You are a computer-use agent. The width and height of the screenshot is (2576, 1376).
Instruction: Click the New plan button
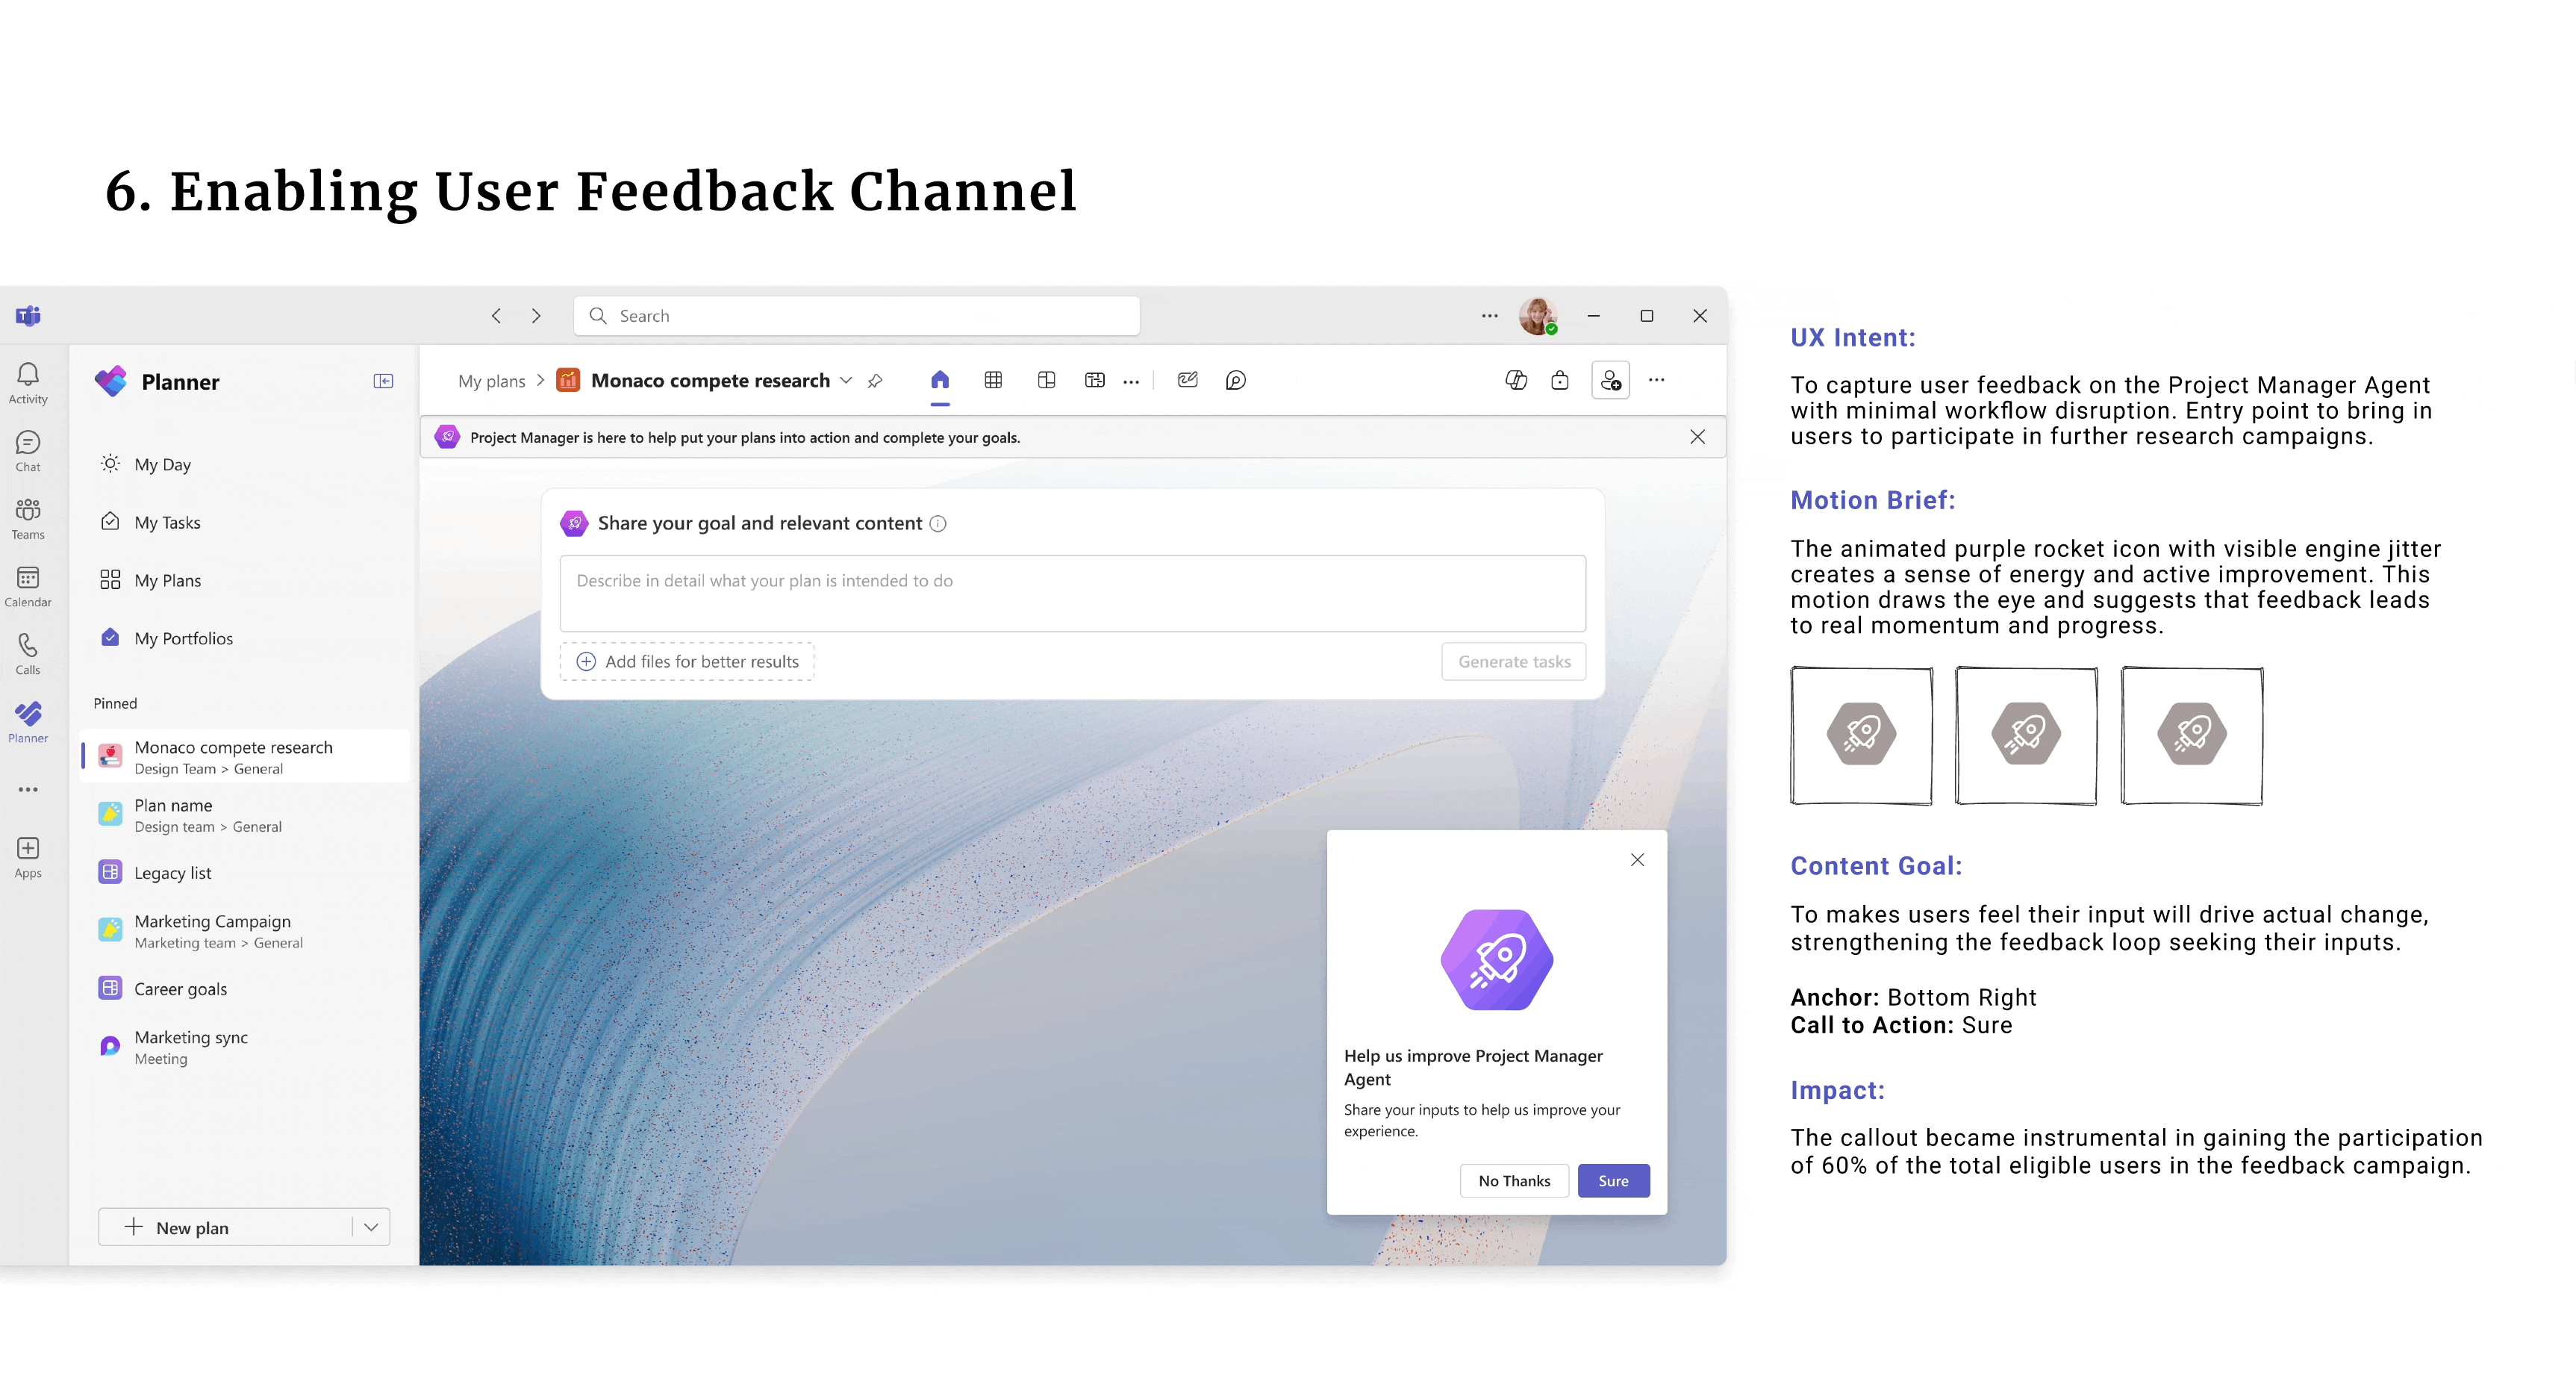click(225, 1227)
